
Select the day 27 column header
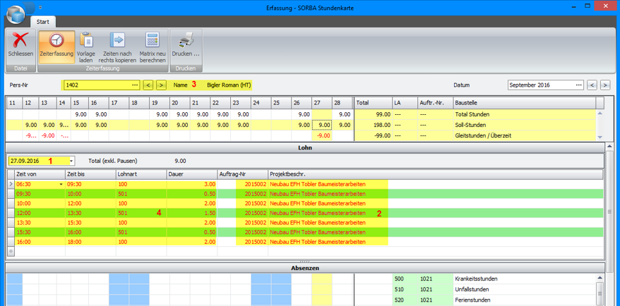click(x=322, y=103)
